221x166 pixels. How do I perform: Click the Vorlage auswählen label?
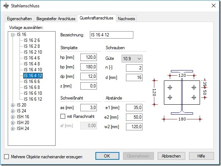pos(27,28)
